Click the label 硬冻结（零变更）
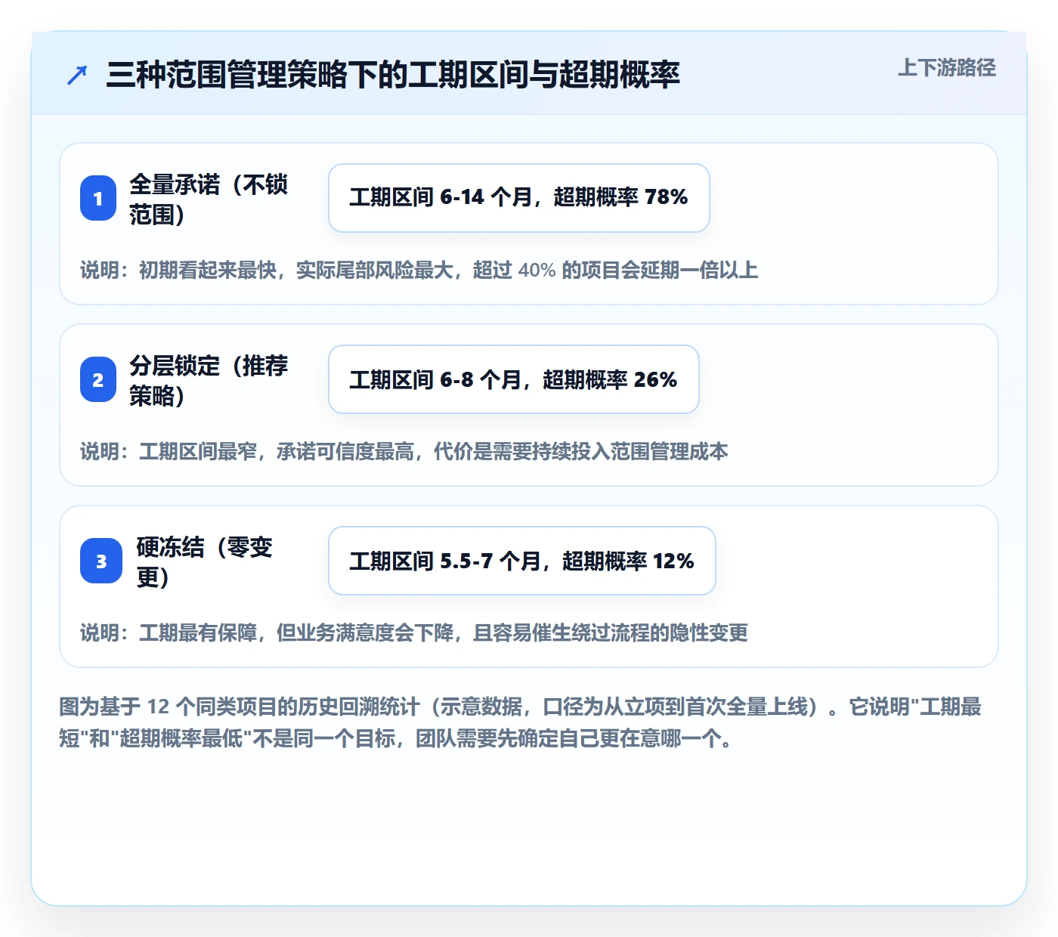This screenshot has height=937, width=1058. [205, 561]
